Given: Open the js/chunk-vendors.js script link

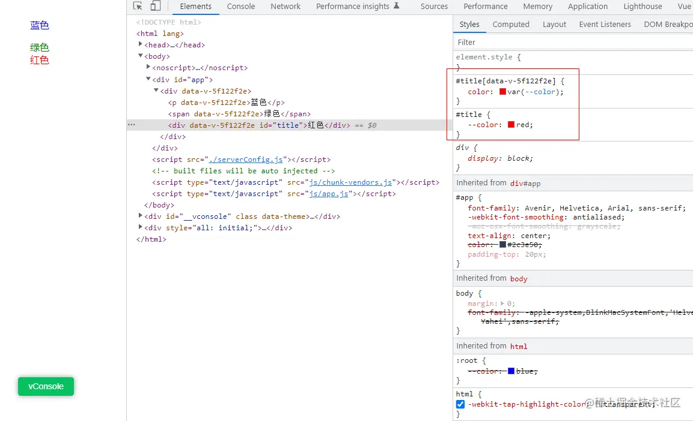Looking at the screenshot, I should tap(350, 182).
